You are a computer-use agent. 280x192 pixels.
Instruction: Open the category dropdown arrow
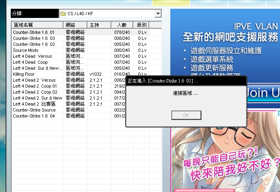158,14
